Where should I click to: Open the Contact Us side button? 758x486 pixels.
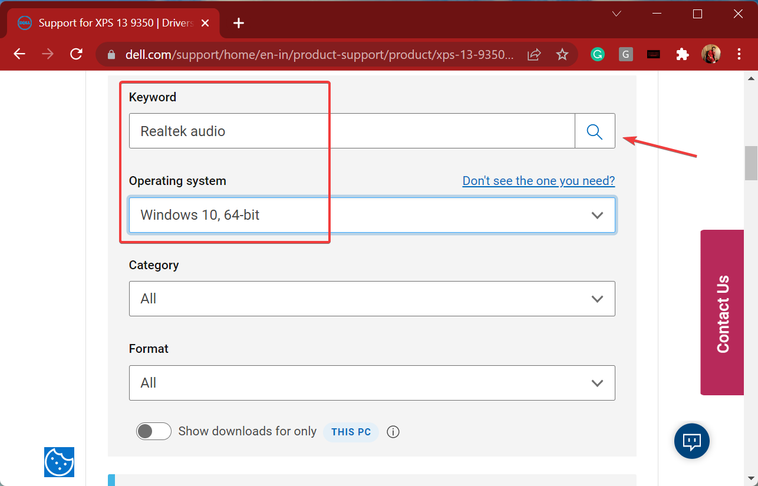click(x=722, y=312)
